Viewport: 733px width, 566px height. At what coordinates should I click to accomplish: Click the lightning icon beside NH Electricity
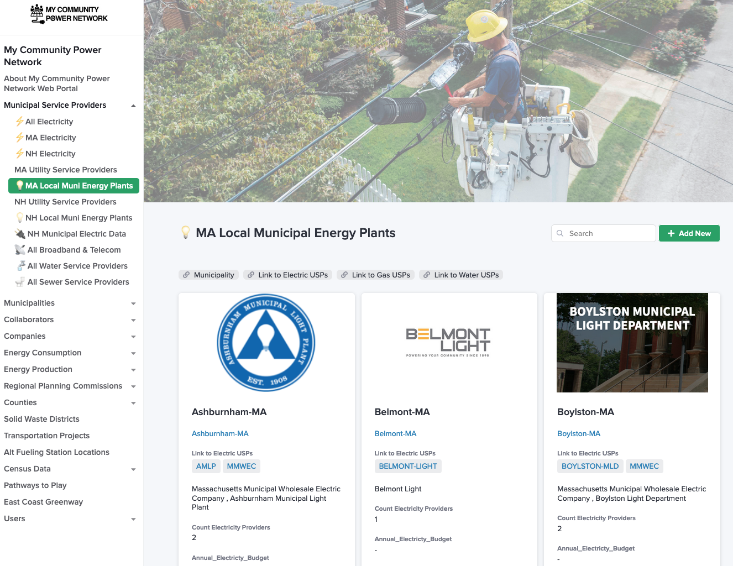coord(19,154)
